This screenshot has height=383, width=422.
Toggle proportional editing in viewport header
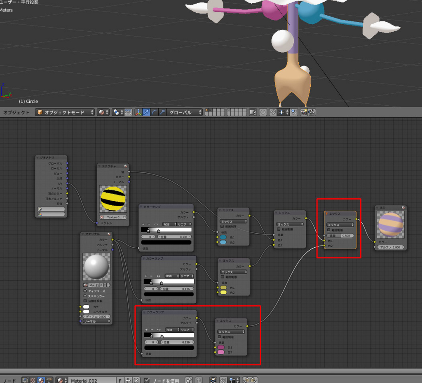pyautogui.click(x=263, y=112)
